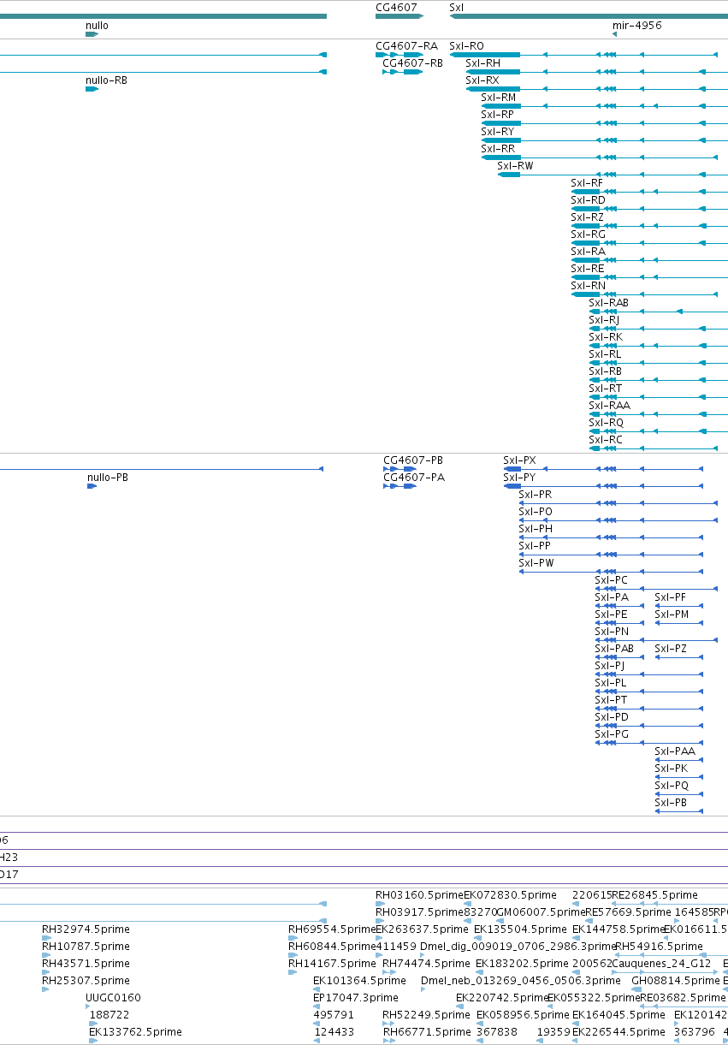Click transcript label Sxl-RF

point(587,183)
